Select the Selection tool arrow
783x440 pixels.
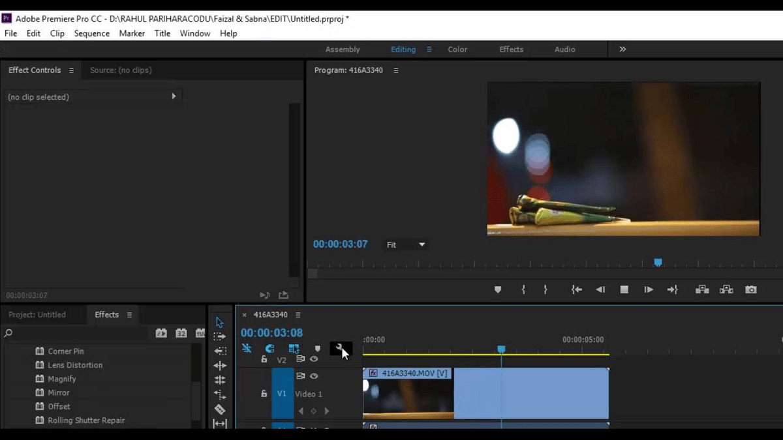tap(219, 321)
